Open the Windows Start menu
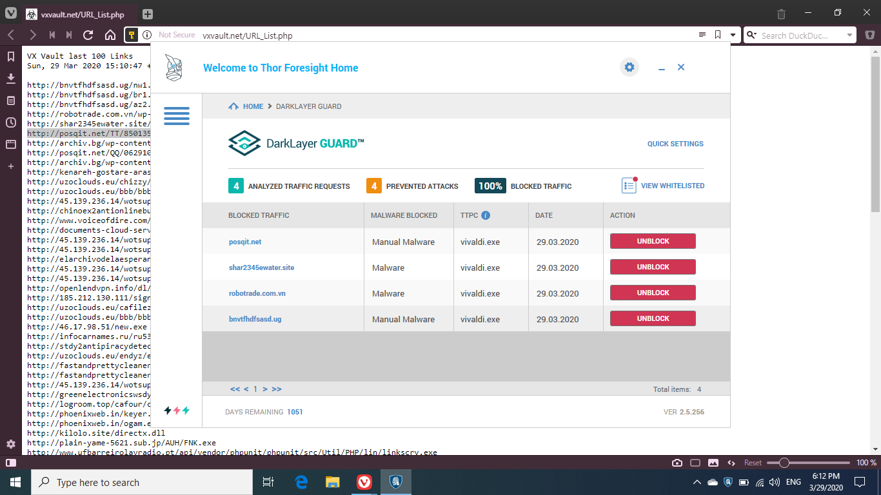This screenshot has width=881, height=495. coord(15,482)
